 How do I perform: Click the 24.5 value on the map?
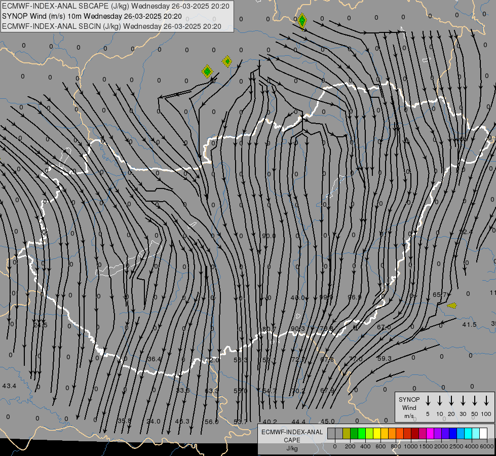tap(41, 325)
